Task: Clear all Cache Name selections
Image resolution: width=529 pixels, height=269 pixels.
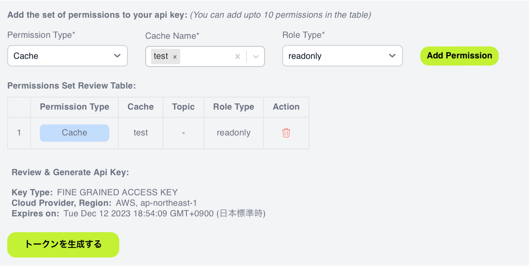Action: 238,56
